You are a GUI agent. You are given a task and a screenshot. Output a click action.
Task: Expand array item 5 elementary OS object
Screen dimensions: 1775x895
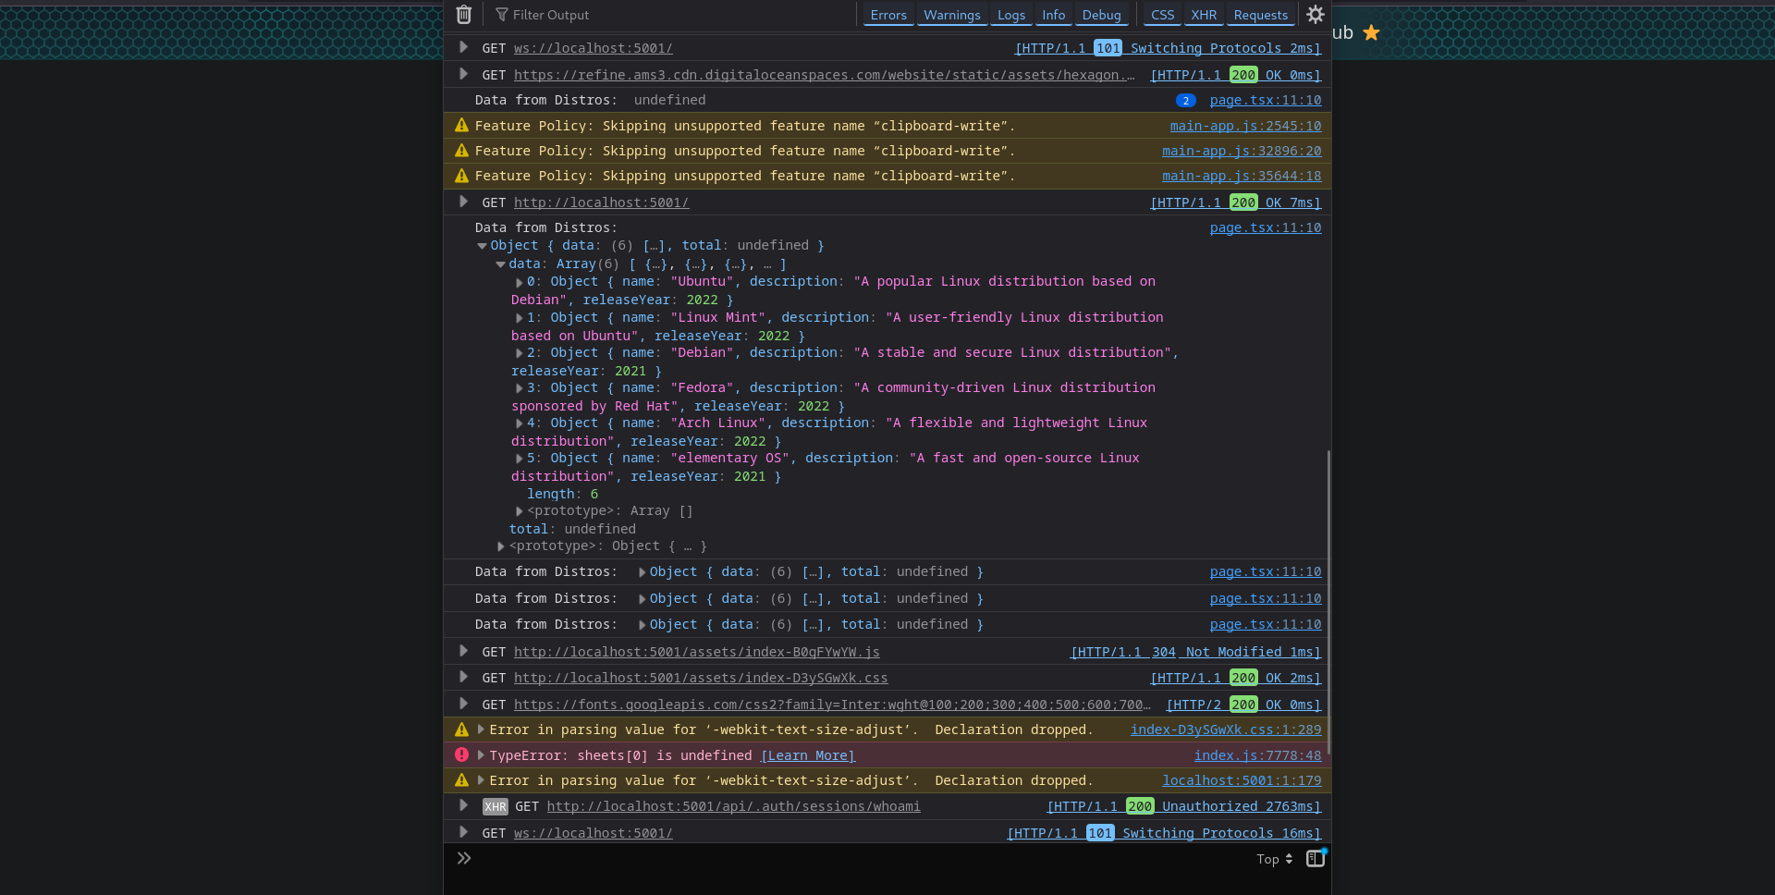pyautogui.click(x=520, y=459)
